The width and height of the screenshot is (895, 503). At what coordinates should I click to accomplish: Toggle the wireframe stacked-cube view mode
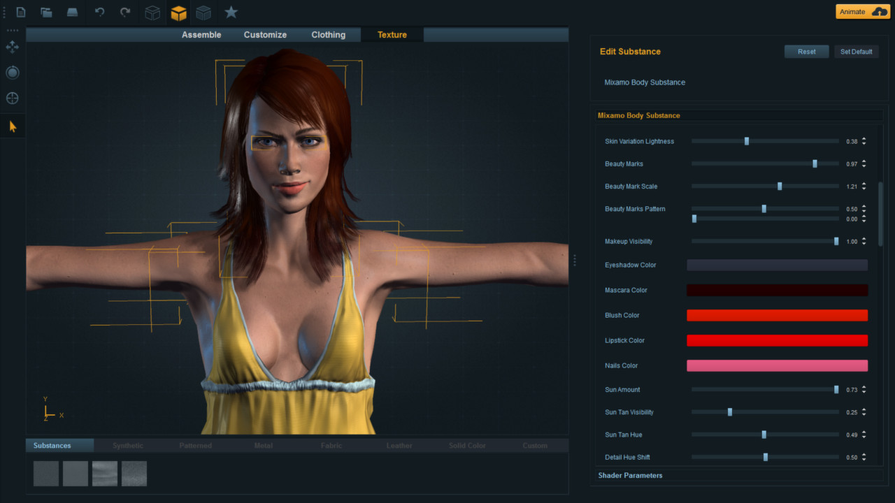tap(204, 12)
